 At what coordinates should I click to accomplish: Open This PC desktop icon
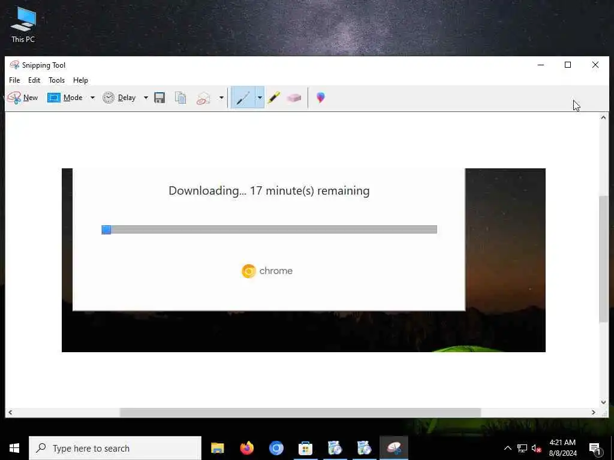click(x=23, y=25)
